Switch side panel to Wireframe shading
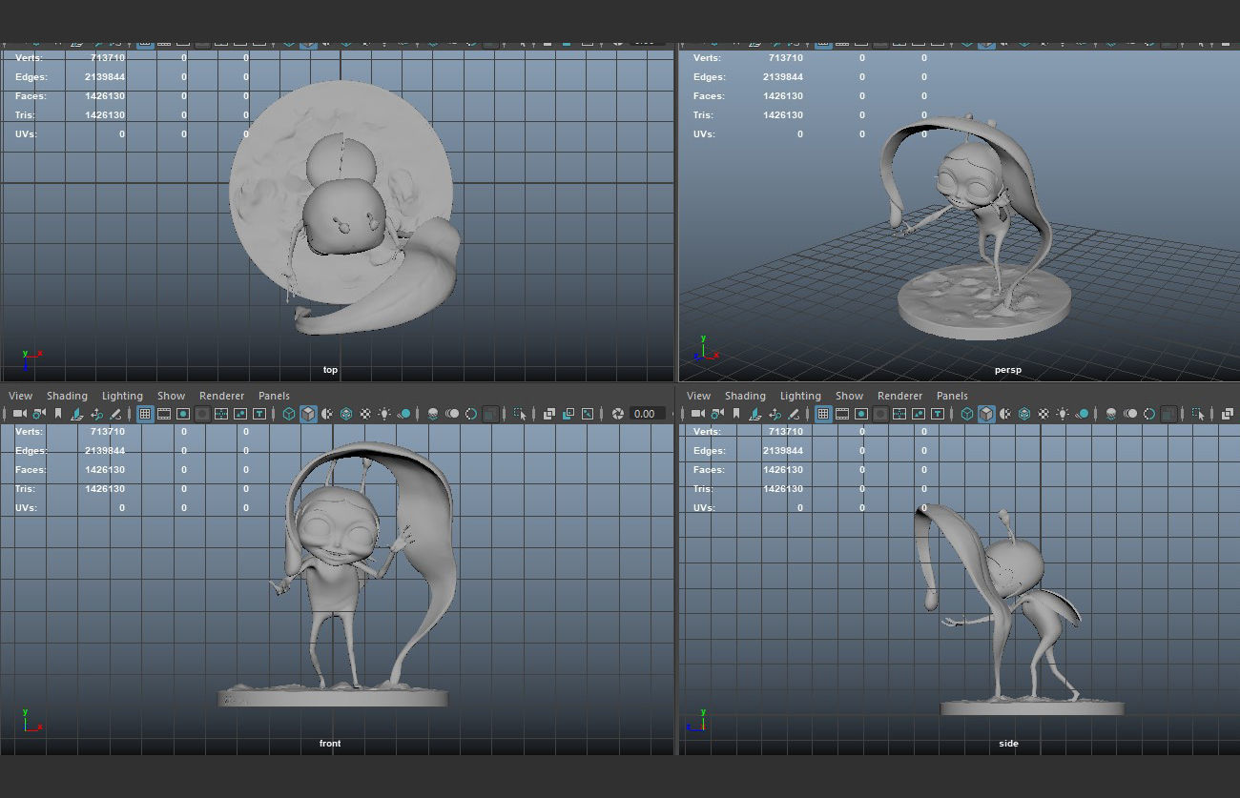This screenshot has width=1240, height=798. (x=966, y=414)
